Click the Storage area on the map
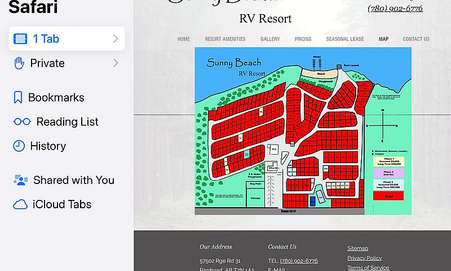The image size is (451, 271). pos(255,198)
